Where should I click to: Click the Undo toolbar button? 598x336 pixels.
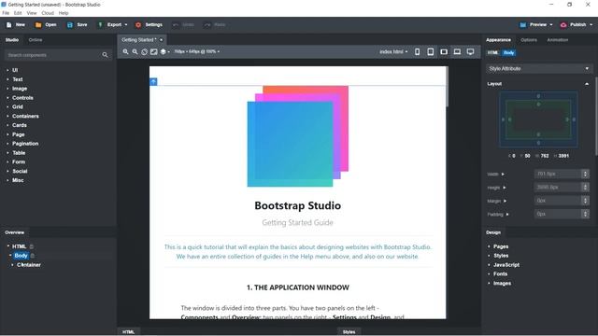coord(183,25)
